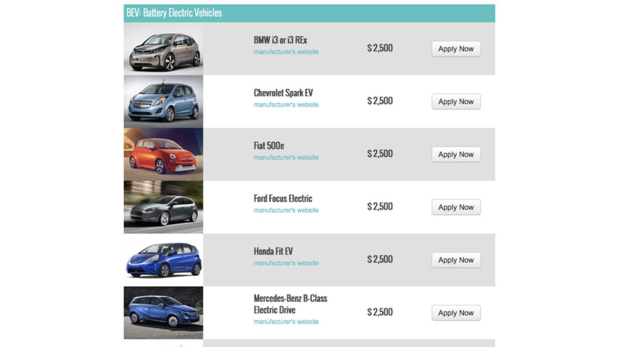The height and width of the screenshot is (347, 618).
Task: Go to Honda Fit EV manufacturer's website
Action: [286, 263]
